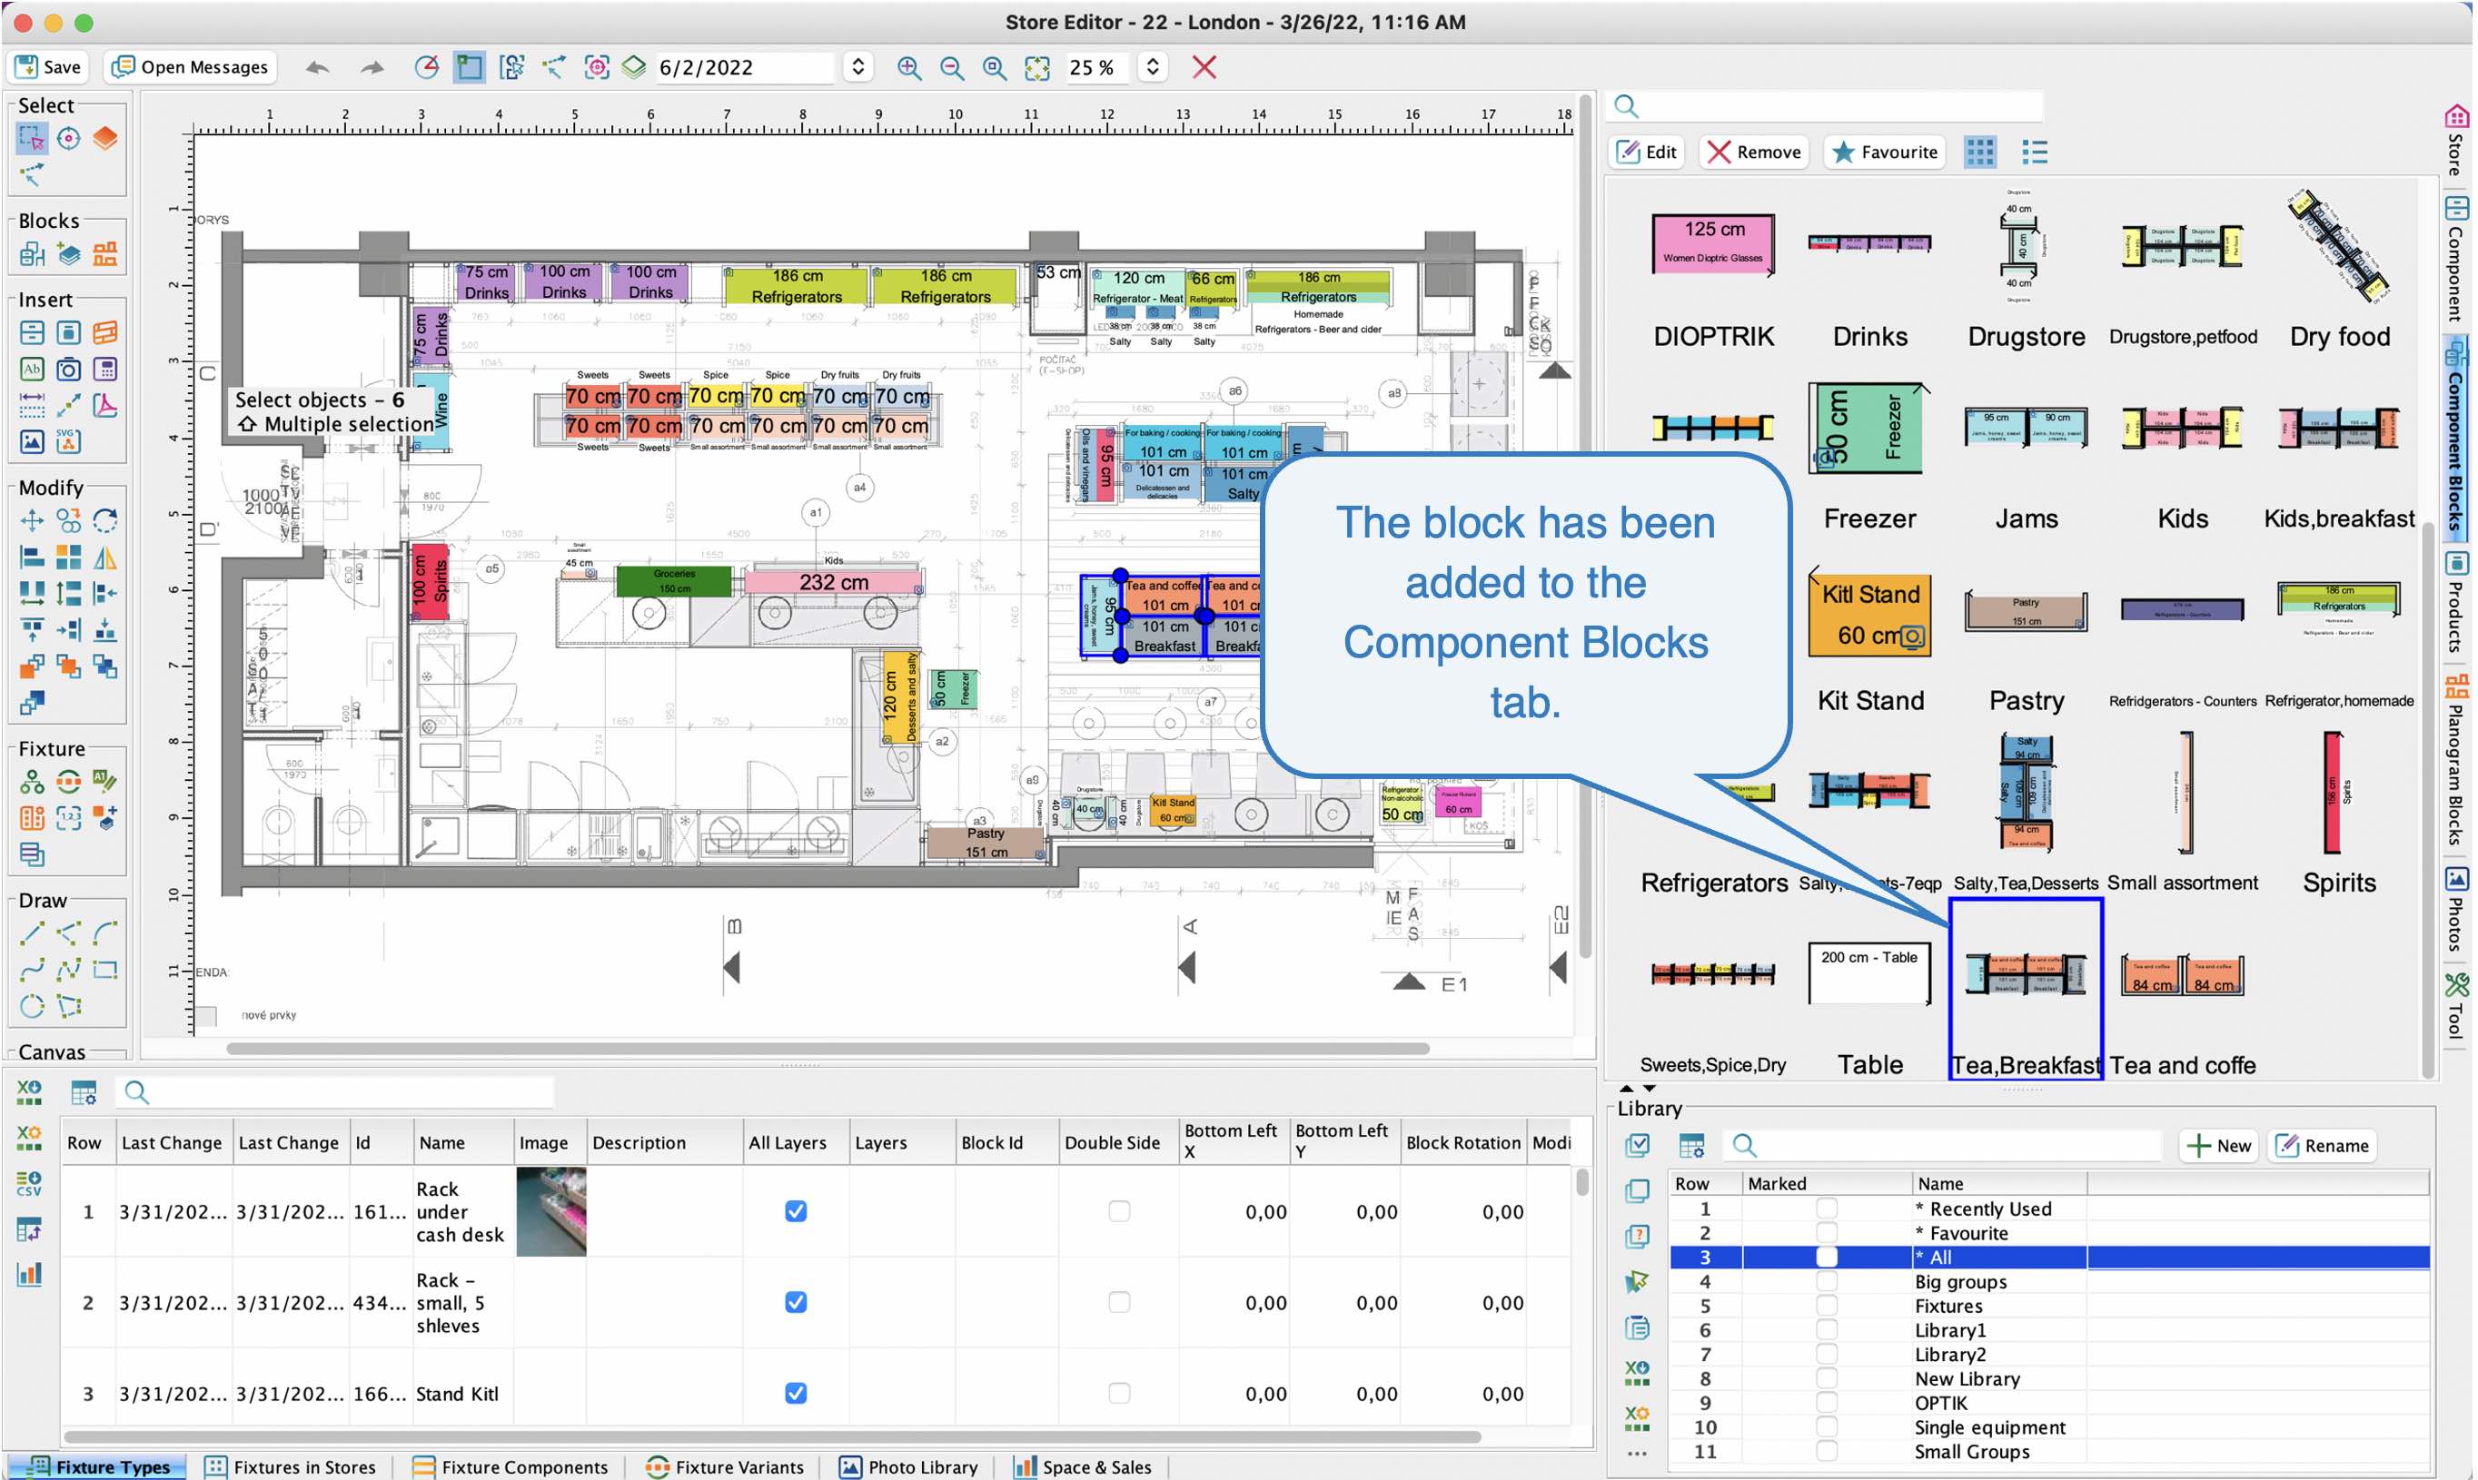Click the red X cancel icon

tap(1204, 67)
